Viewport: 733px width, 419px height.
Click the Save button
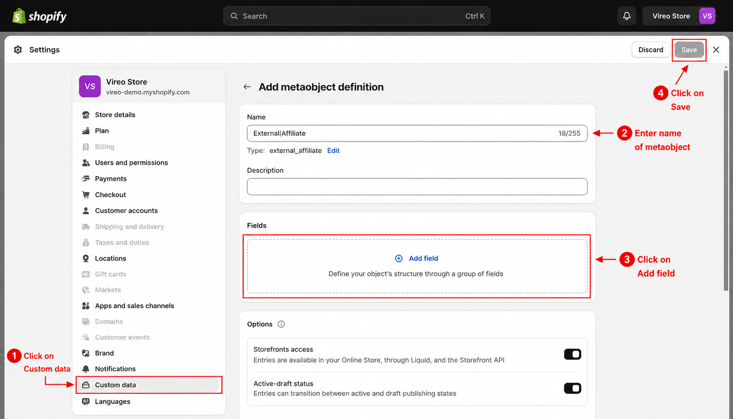pos(689,50)
